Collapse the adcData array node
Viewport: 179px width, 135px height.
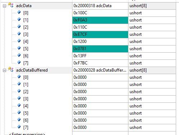point(4,6)
